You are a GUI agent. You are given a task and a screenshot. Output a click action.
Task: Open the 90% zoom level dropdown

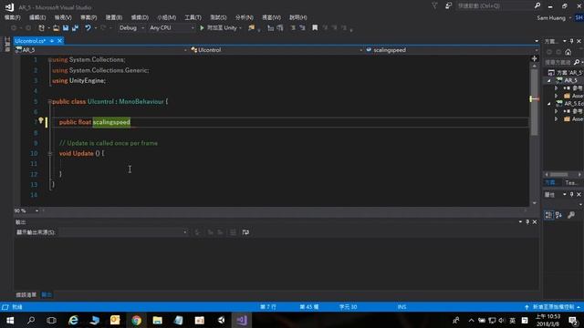click(26, 210)
